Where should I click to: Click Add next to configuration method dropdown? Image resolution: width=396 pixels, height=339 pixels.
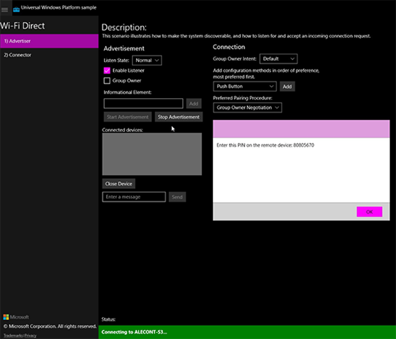click(287, 87)
